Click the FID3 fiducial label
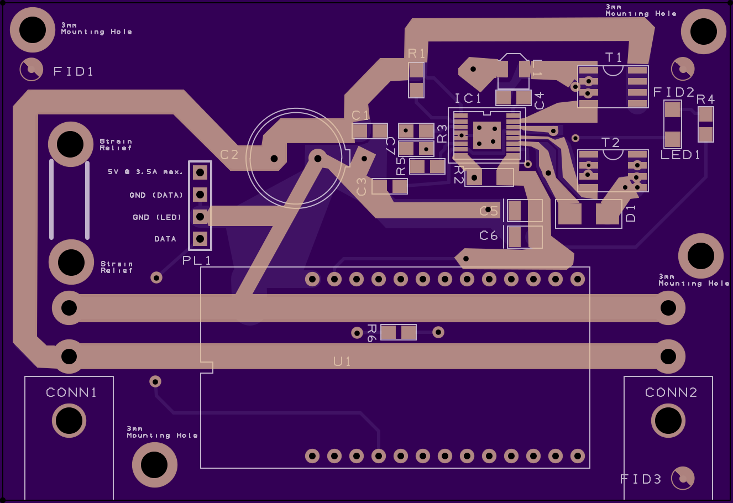The image size is (733, 503). pyautogui.click(x=641, y=479)
